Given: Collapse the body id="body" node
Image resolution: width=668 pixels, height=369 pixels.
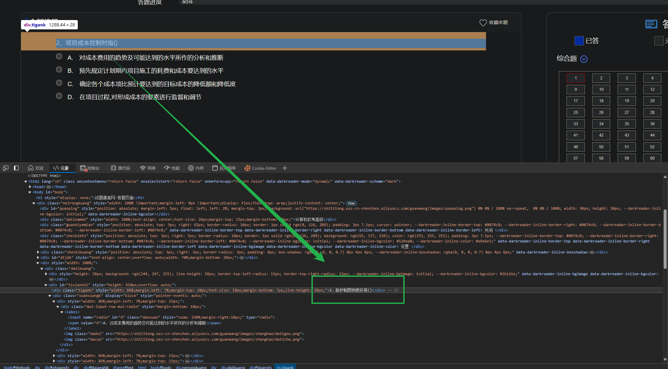Looking at the screenshot, I should point(30,192).
